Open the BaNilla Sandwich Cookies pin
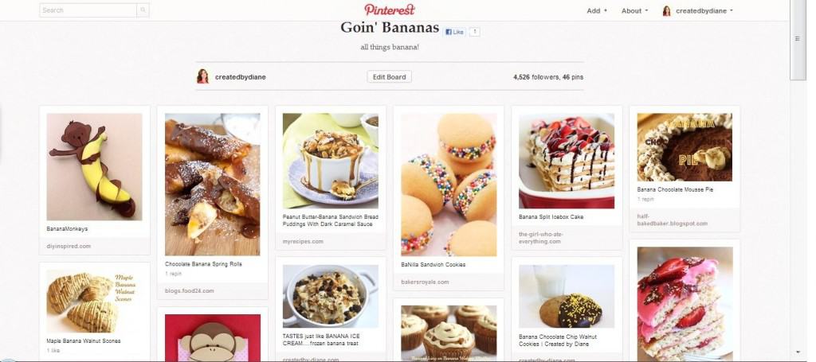This screenshot has width=816, height=362. pyautogui.click(x=449, y=185)
